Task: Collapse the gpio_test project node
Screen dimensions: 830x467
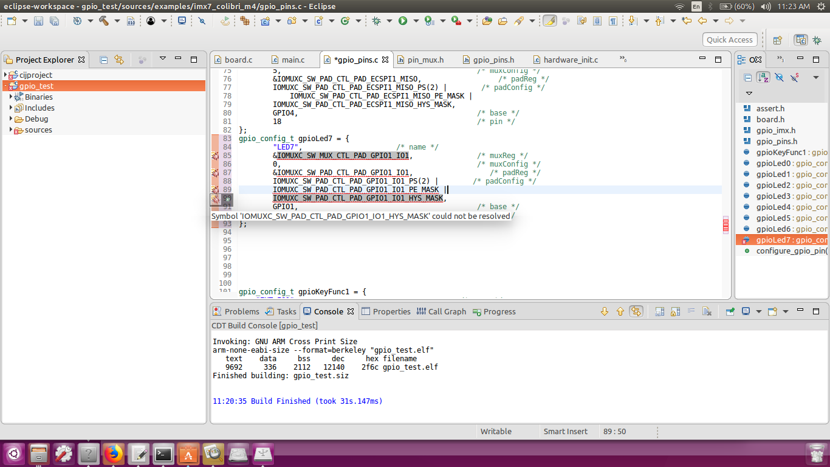Action: click(x=5, y=86)
